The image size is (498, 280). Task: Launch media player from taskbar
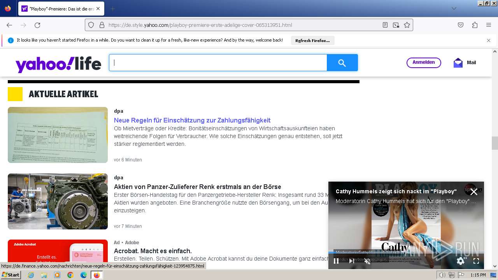click(x=57, y=275)
